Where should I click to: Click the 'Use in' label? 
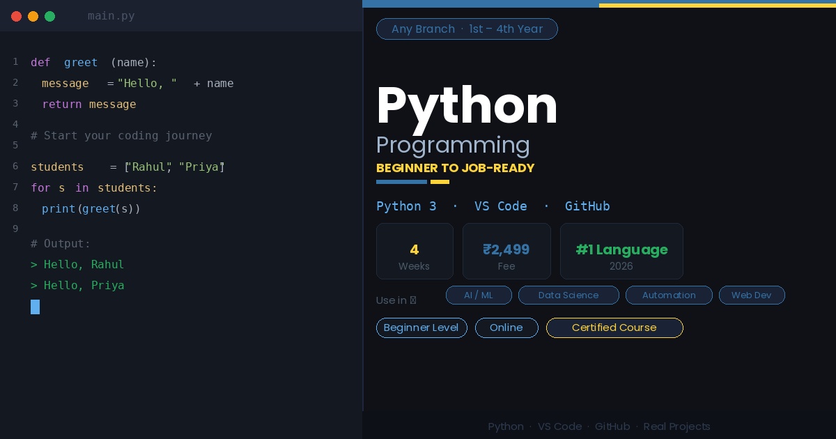tap(396, 300)
